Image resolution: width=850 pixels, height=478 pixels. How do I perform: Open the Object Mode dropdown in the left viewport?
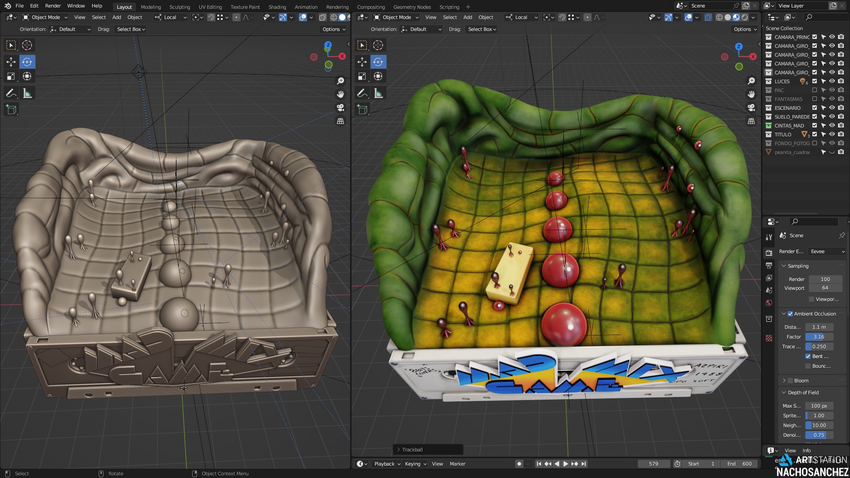45,17
